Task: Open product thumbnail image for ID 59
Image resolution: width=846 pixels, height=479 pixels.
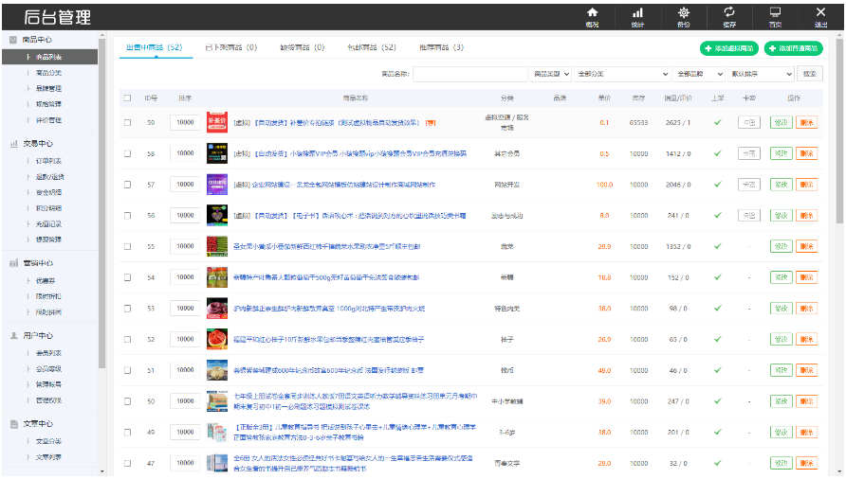Action: point(217,123)
